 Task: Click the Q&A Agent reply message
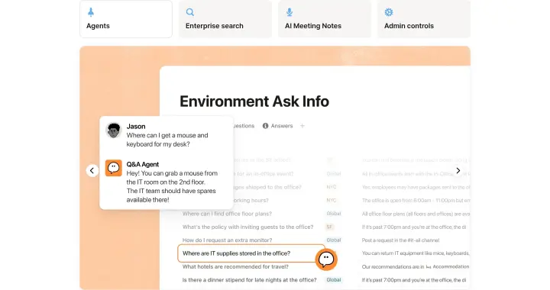172,186
